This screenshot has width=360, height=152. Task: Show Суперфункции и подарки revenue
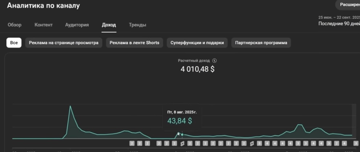tap(198, 42)
